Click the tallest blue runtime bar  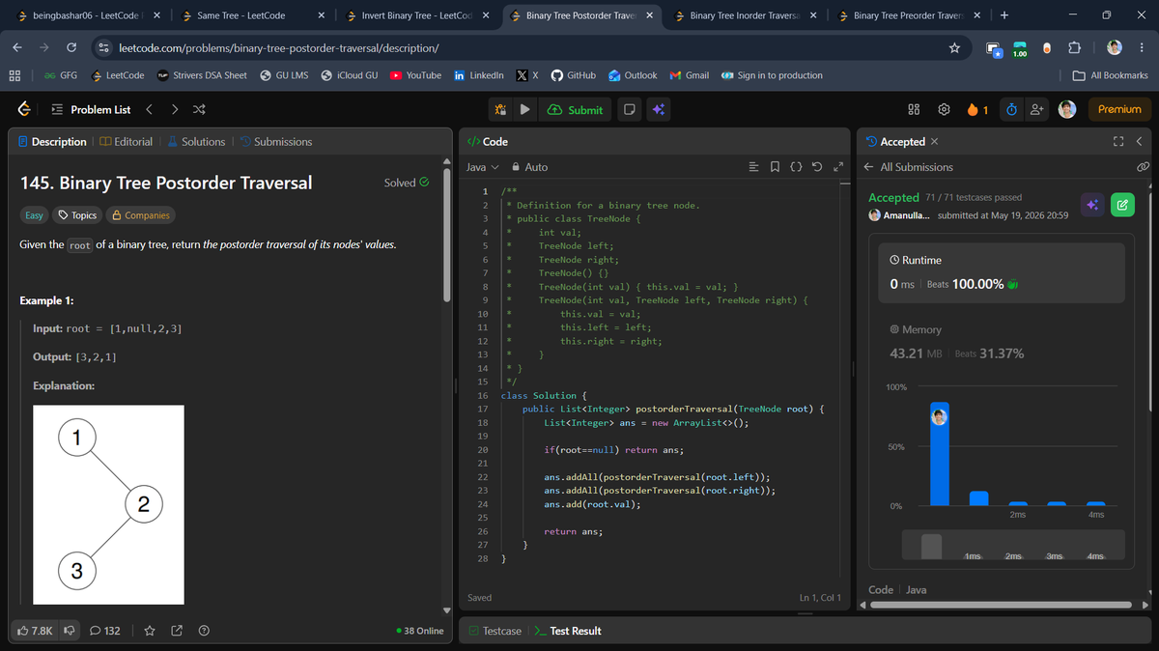pyautogui.click(x=939, y=454)
